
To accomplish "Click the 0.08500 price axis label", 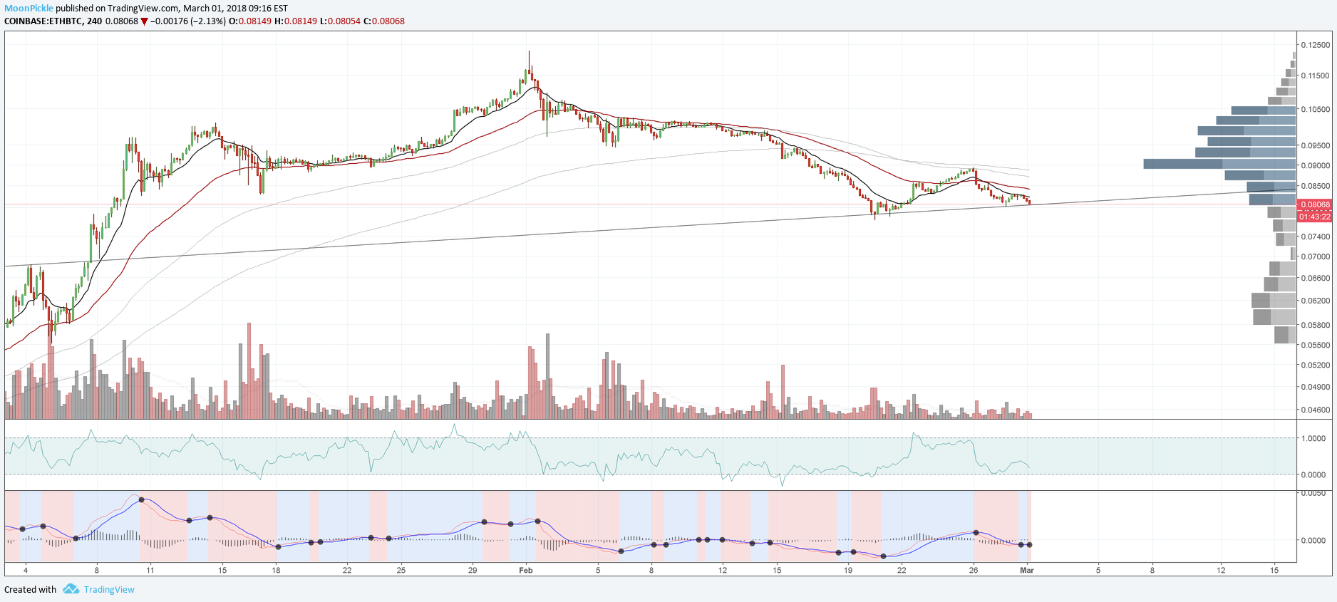I will click(x=1316, y=187).
